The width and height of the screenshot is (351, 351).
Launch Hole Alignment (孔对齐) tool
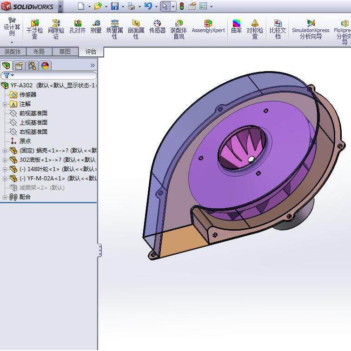(x=77, y=27)
